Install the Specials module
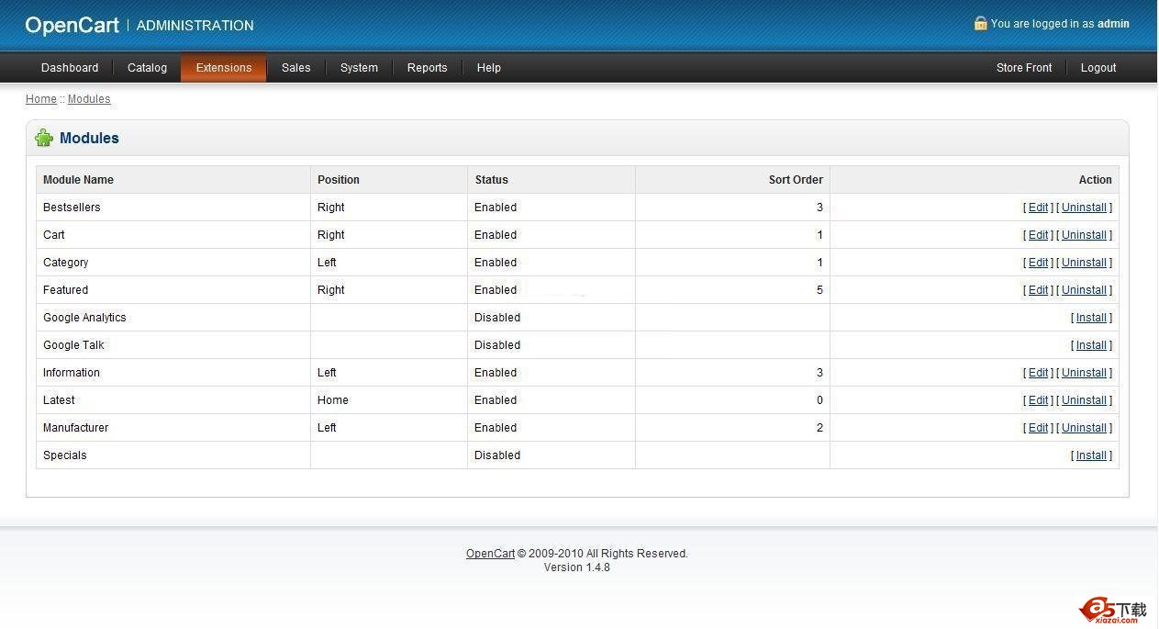The image size is (1159, 629). (1090, 455)
